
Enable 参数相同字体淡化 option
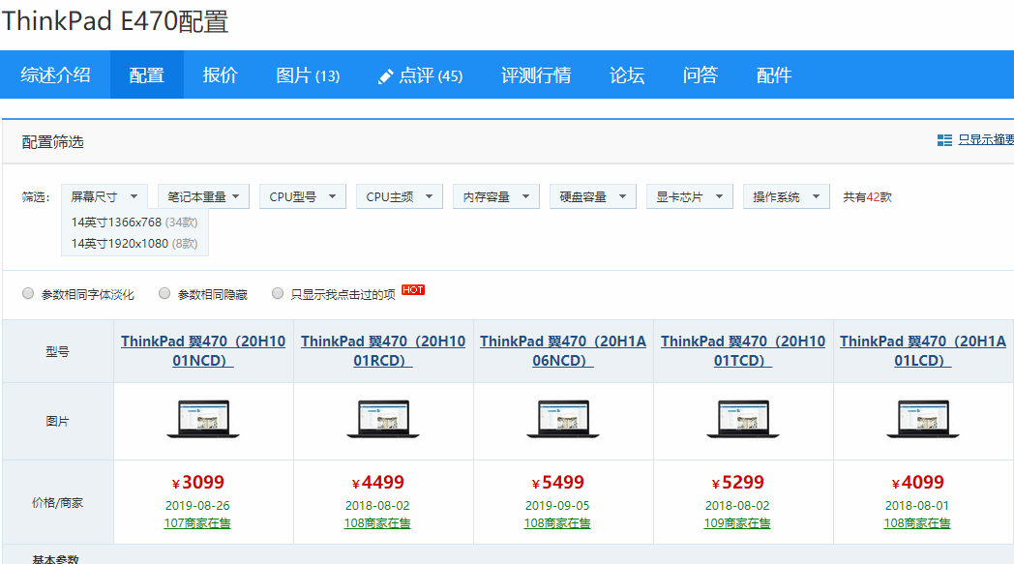pyautogui.click(x=28, y=293)
